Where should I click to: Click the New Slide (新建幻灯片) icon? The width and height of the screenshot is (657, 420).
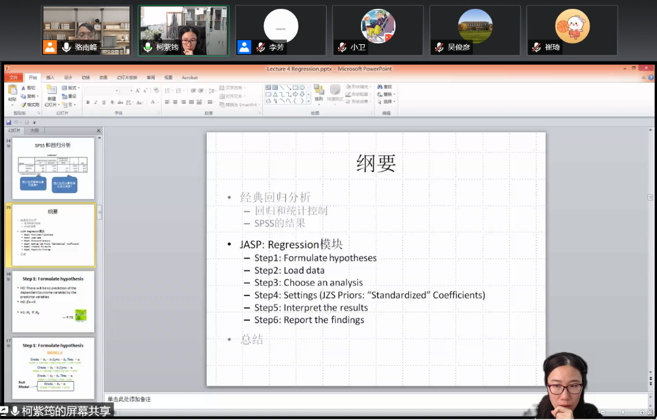[x=52, y=91]
